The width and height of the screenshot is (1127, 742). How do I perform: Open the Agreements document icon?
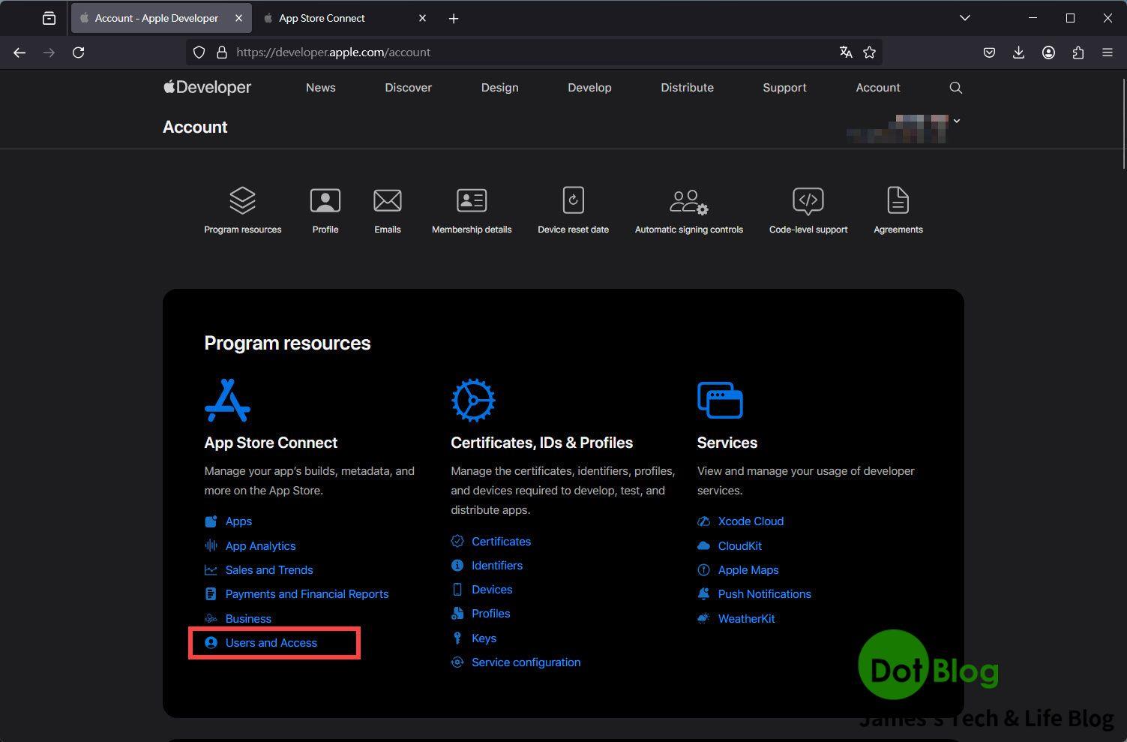898,201
